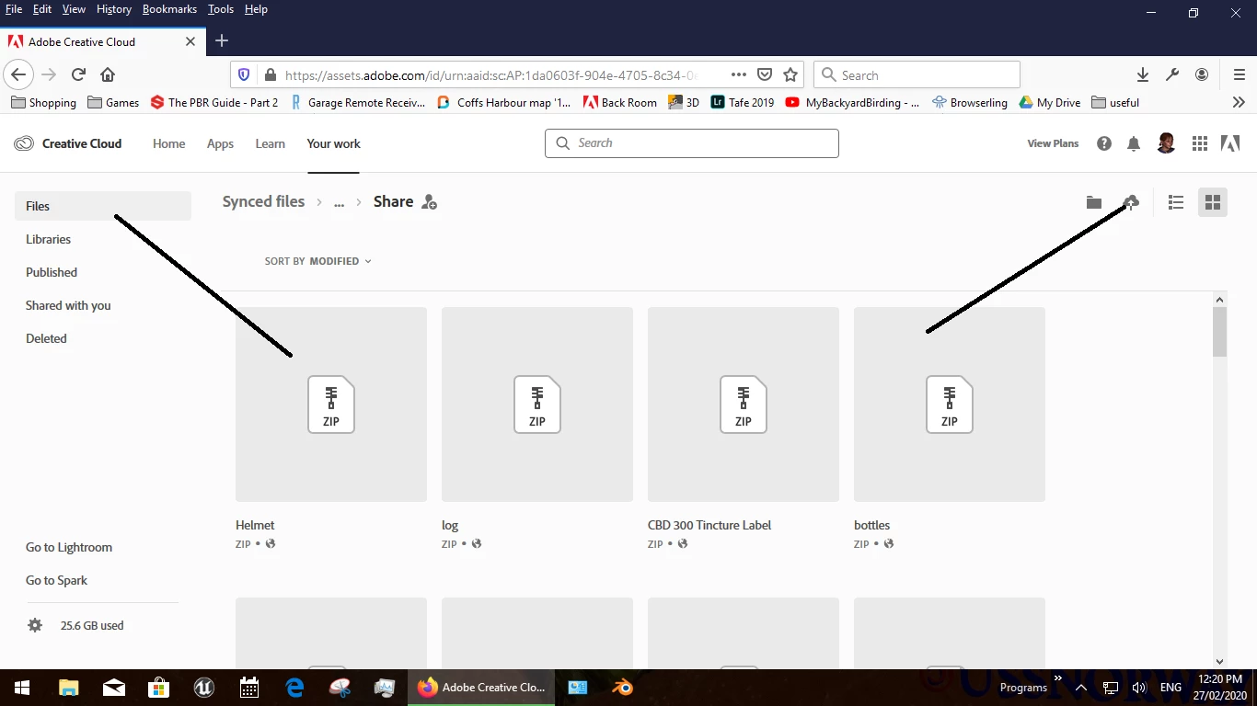Close the Adobe Creative Cloud tab
Screen dimensions: 1257x706
point(190,41)
